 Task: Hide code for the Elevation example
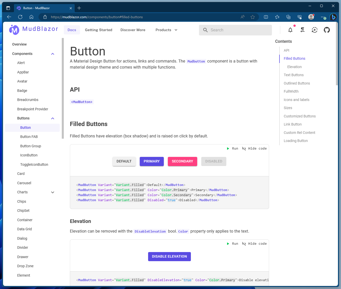coord(254,243)
